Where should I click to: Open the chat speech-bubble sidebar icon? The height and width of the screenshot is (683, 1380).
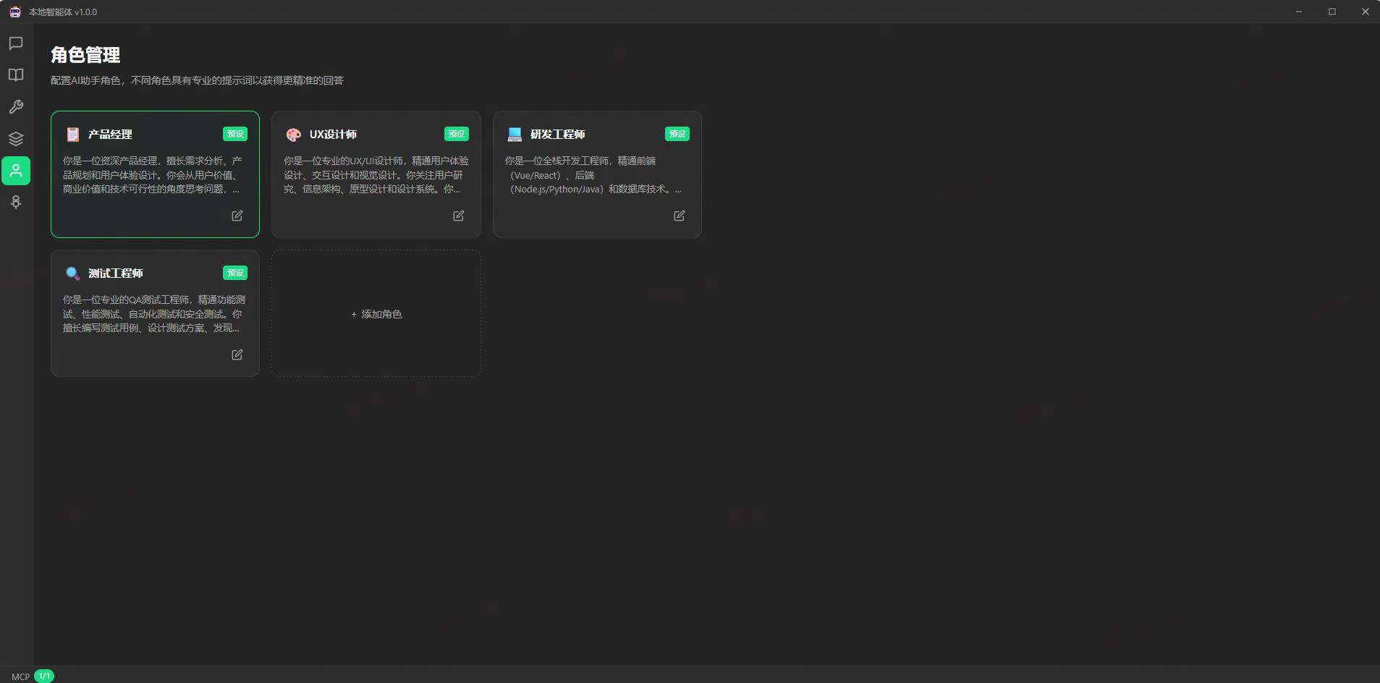coord(16,43)
